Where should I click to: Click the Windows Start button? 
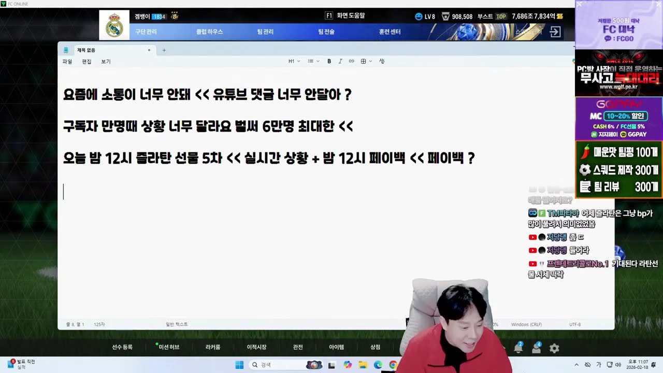239,365
